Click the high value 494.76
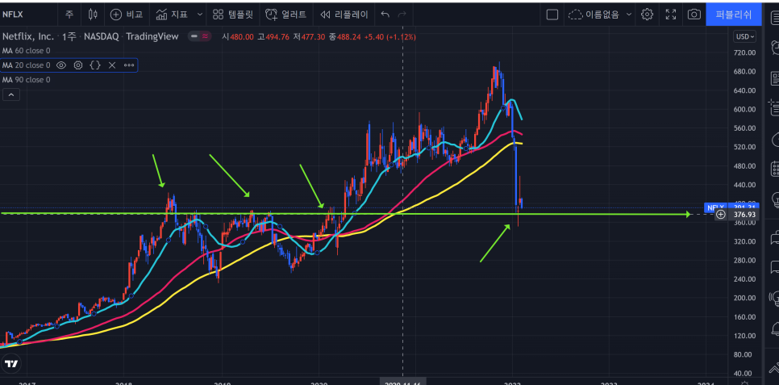 click(277, 37)
